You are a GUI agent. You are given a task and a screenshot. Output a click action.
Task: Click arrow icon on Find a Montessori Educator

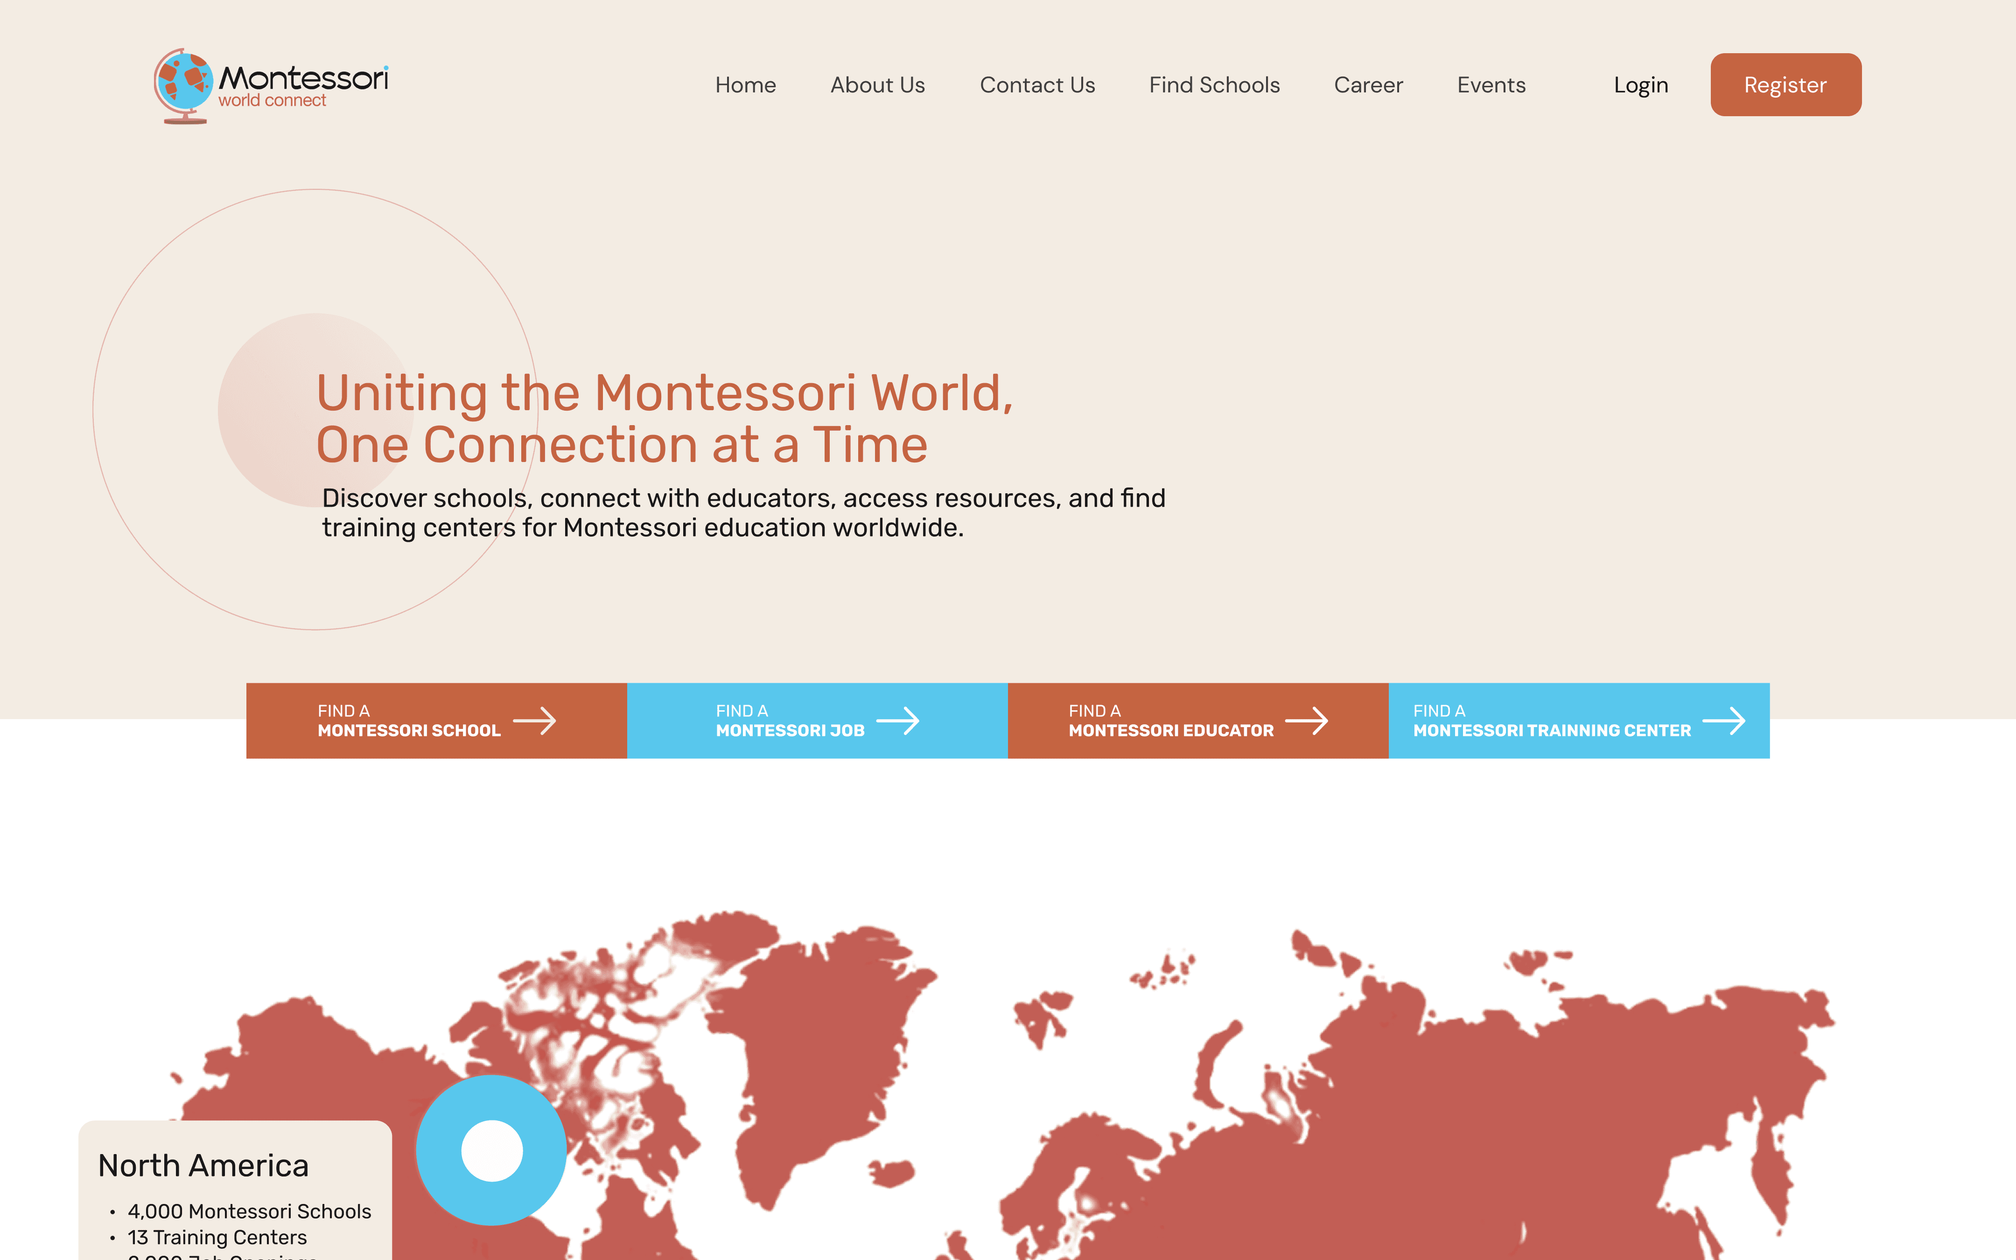tap(1306, 721)
